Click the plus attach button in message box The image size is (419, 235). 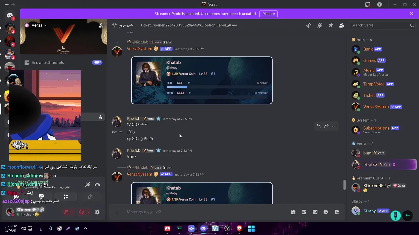pos(117,212)
